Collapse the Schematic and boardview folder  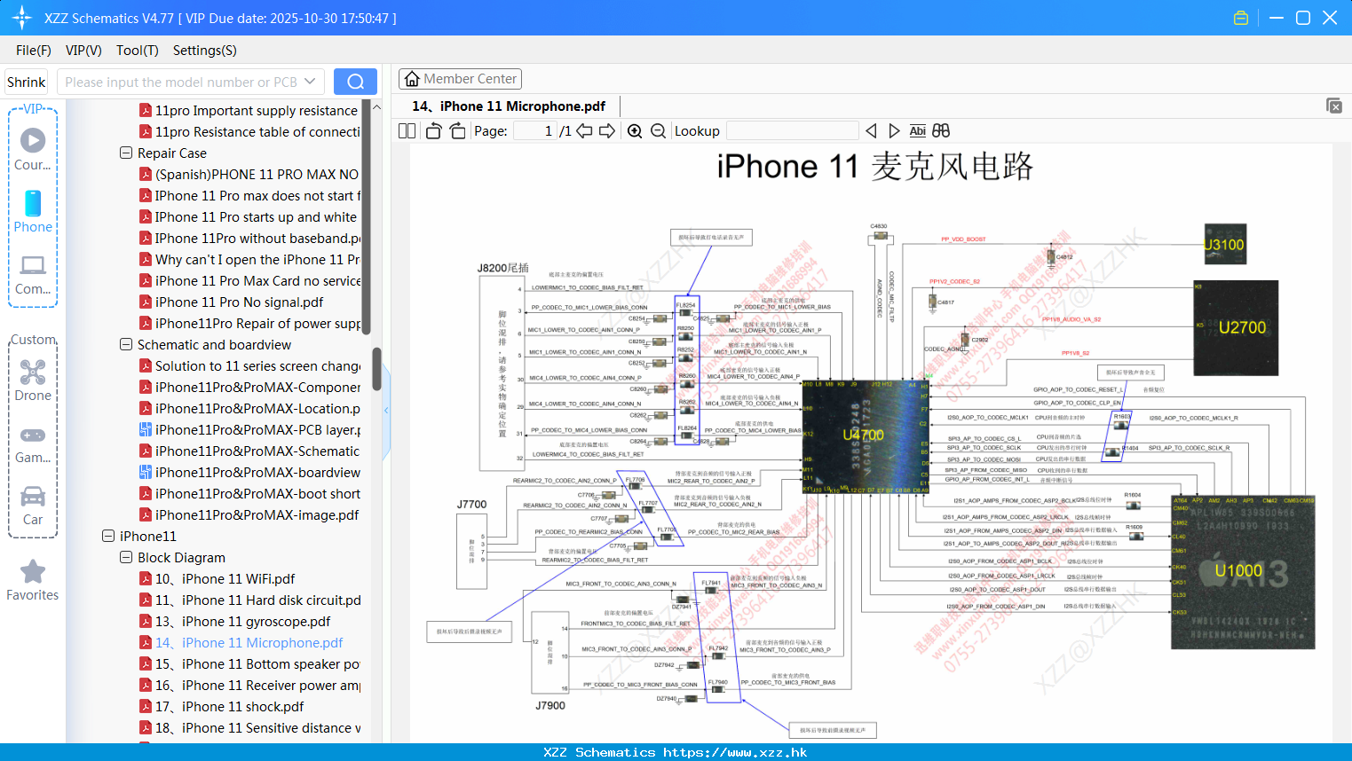pyautogui.click(x=126, y=344)
